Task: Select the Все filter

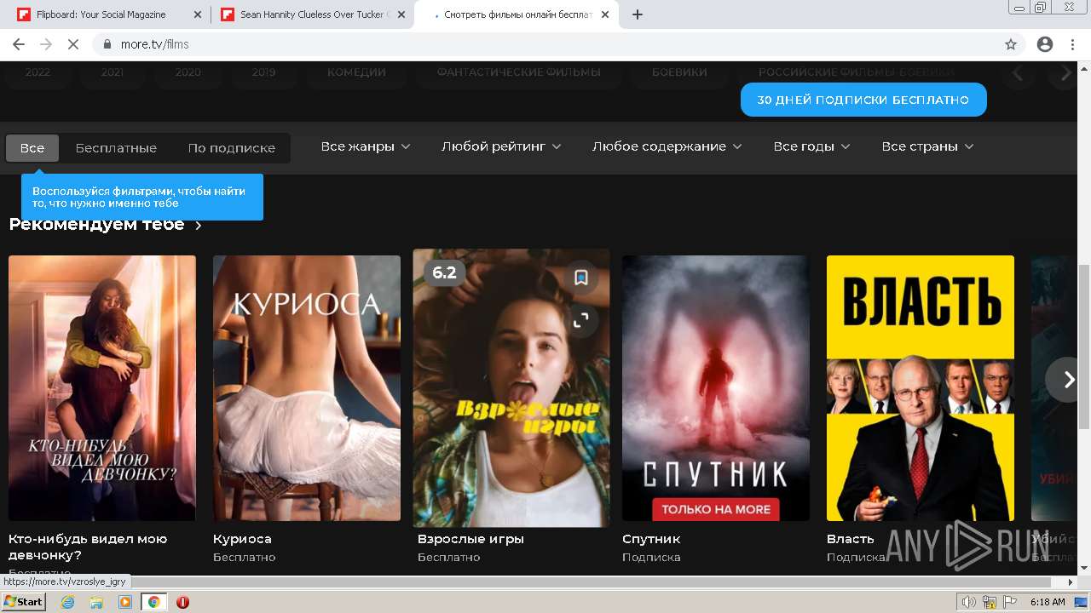Action: click(32, 148)
